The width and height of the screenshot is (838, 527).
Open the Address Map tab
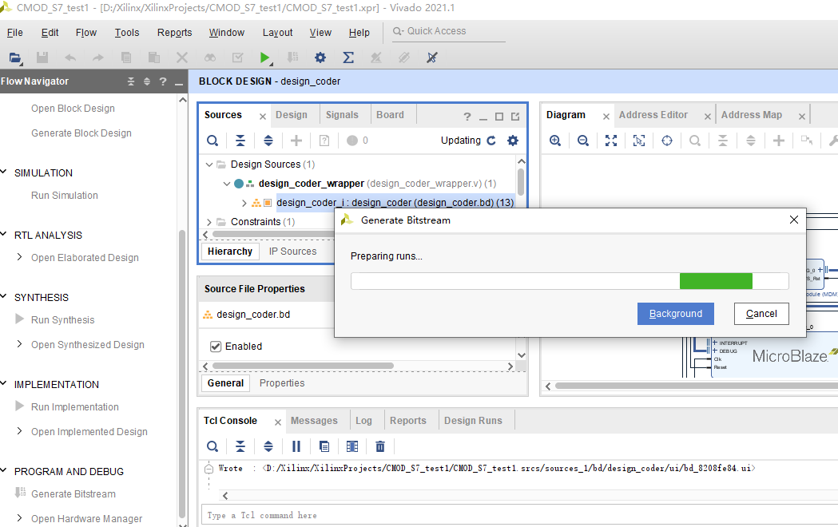pos(752,115)
